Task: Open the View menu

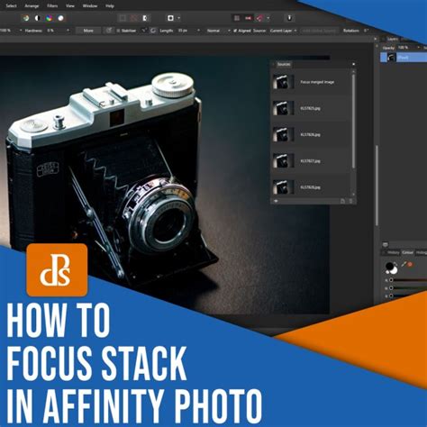Action: tap(70, 5)
